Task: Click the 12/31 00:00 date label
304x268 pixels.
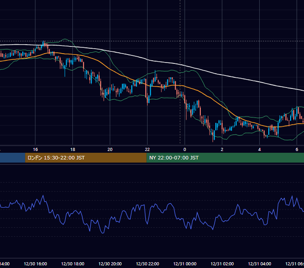Action: click(x=185, y=264)
